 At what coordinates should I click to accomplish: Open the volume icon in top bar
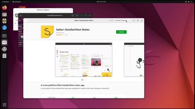click(x=189, y=2)
